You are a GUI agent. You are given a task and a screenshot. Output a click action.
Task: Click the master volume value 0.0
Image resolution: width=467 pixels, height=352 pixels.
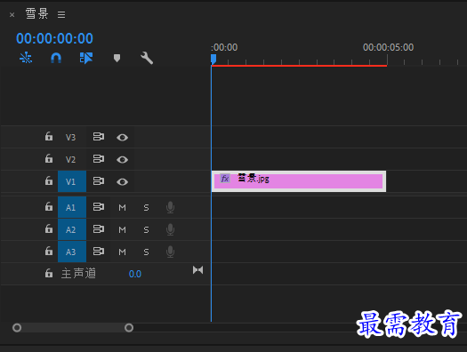click(135, 274)
